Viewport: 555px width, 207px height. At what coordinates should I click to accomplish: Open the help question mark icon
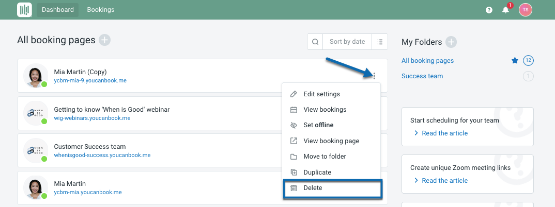489,10
